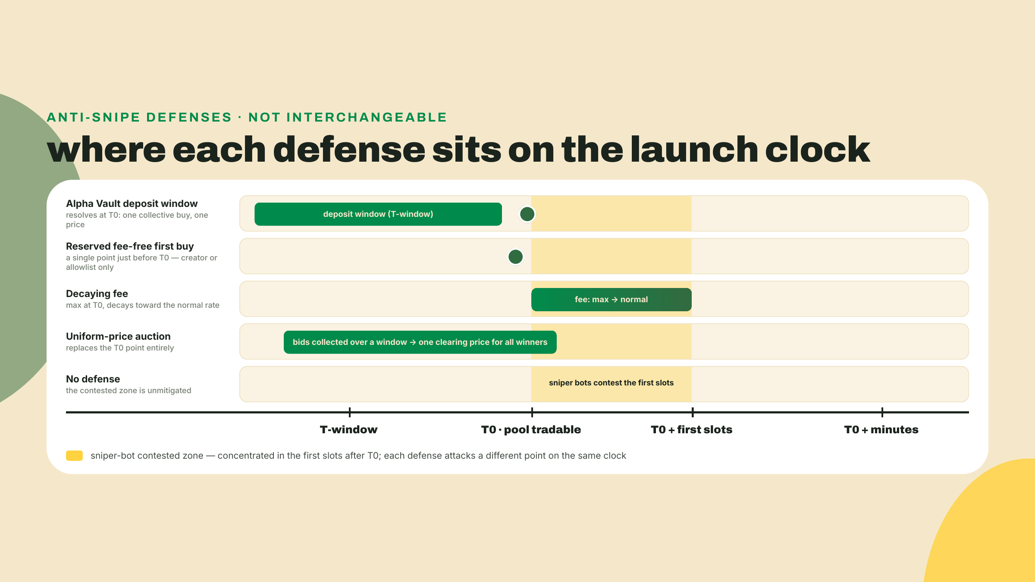Click the 'sniper-bot contested zone' legend text
The width and height of the screenshot is (1035, 582).
[x=358, y=456]
